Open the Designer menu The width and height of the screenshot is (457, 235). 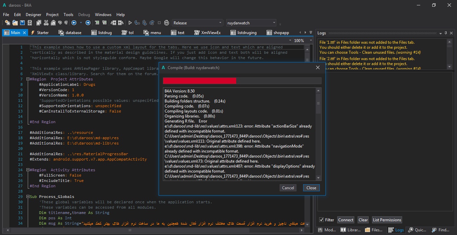[33, 15]
